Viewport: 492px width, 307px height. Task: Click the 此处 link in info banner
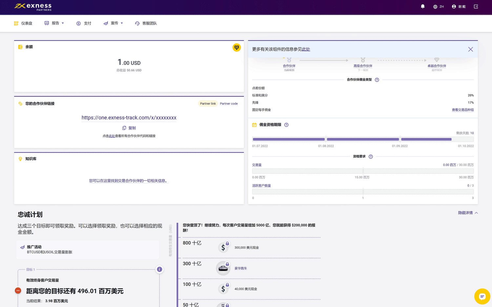pos(306,49)
